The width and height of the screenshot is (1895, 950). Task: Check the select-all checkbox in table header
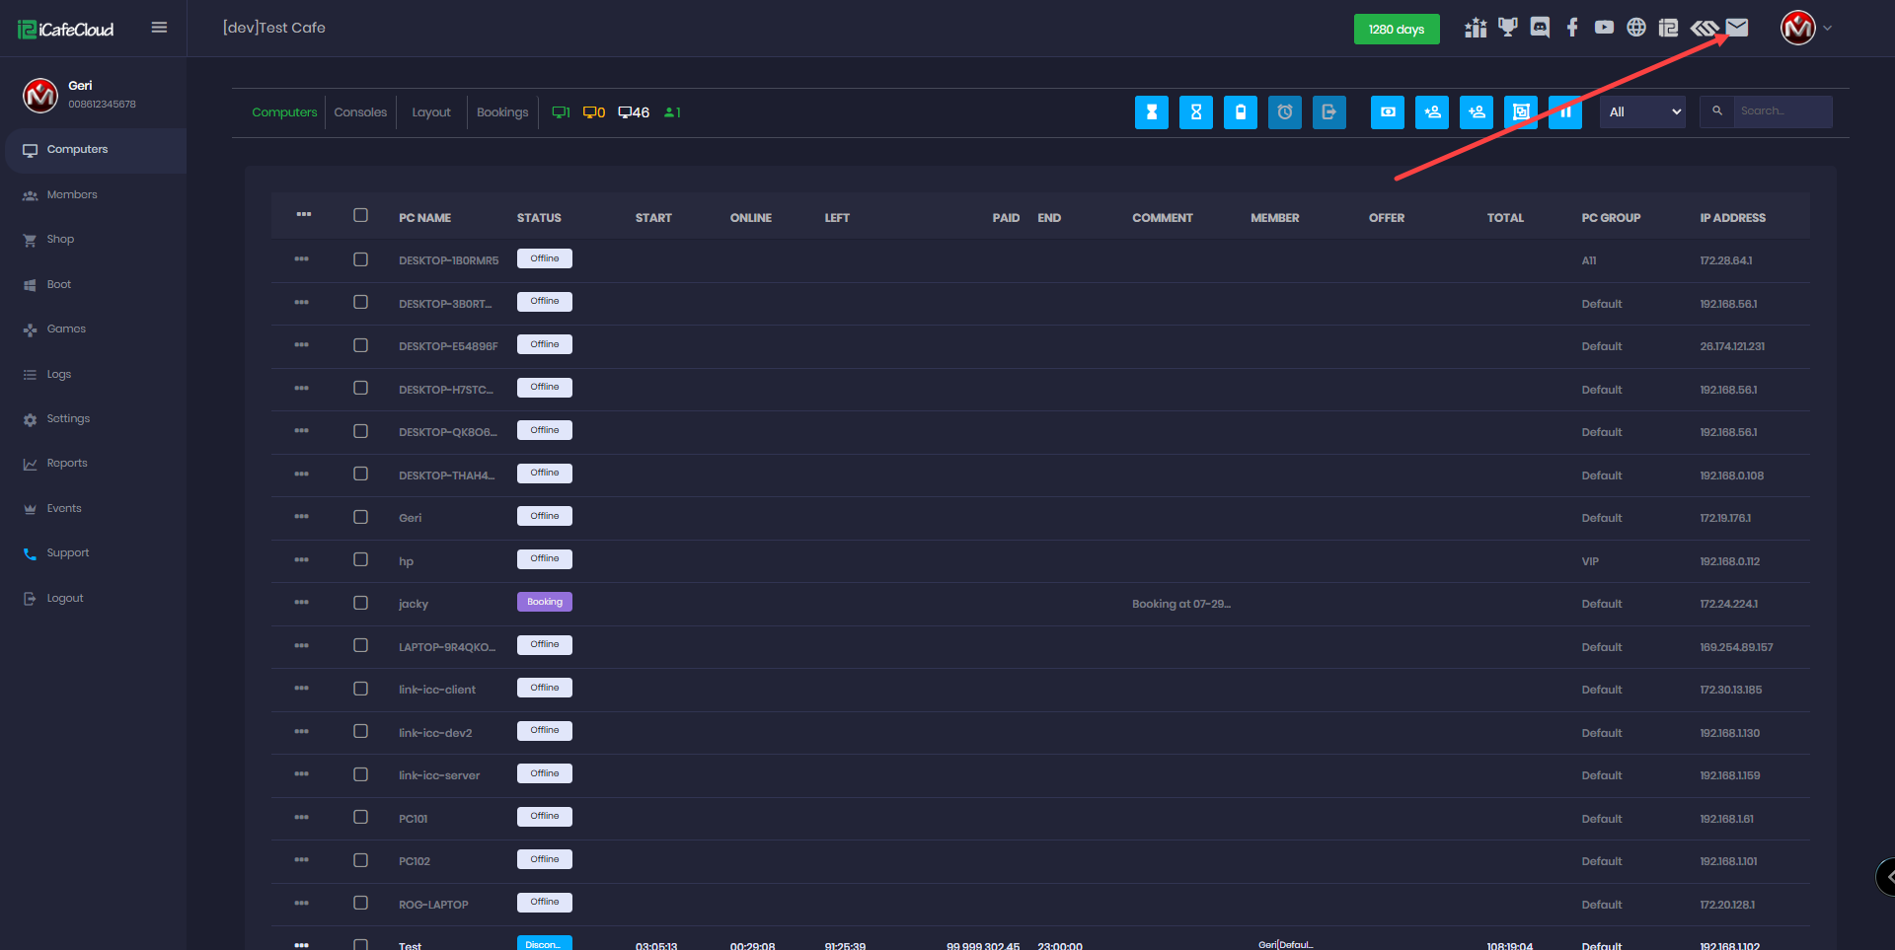360,216
